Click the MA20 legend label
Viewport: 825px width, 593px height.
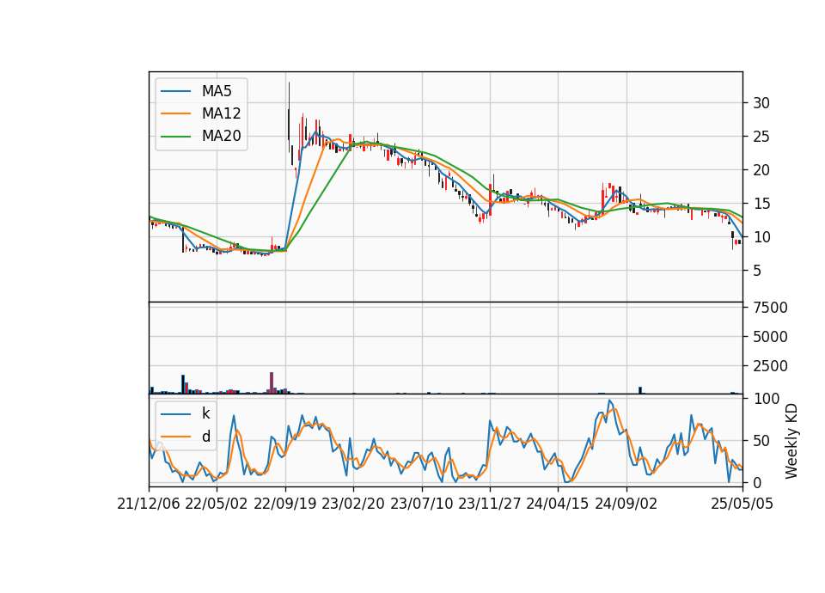[x=221, y=136]
